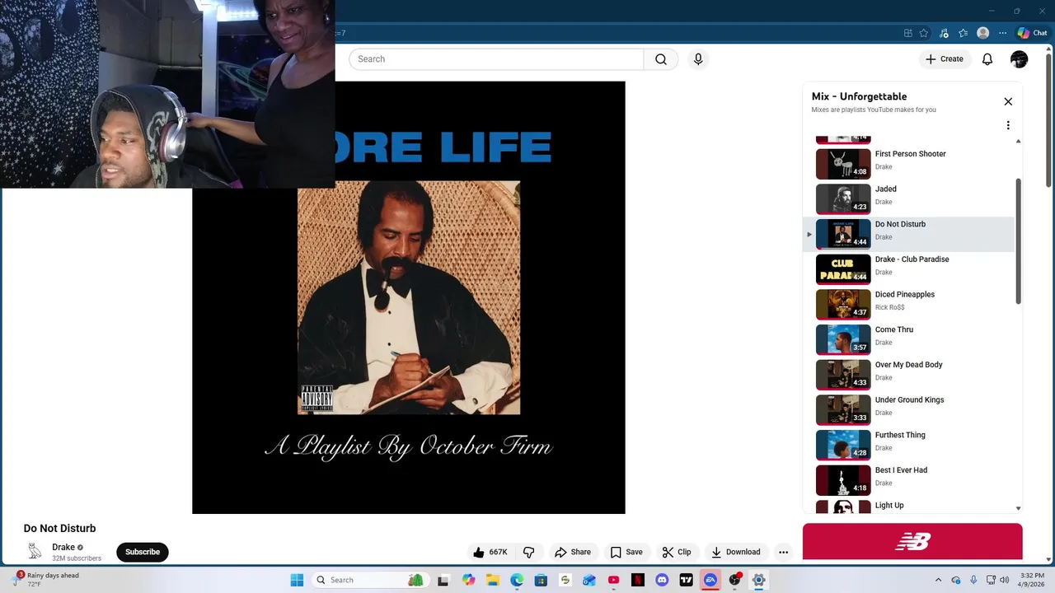Like the video with 667K likes
This screenshot has height=593, width=1055.
click(x=490, y=552)
